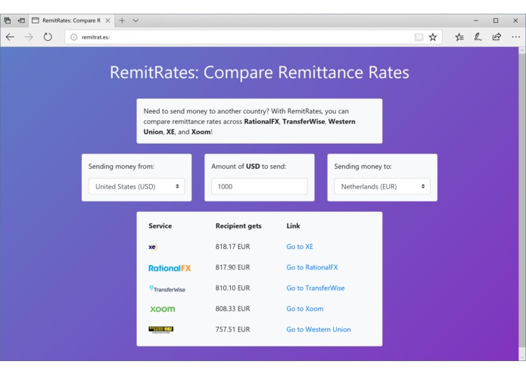The image size is (526, 374).
Task: Click the Sending money to: label
Action: tap(363, 167)
